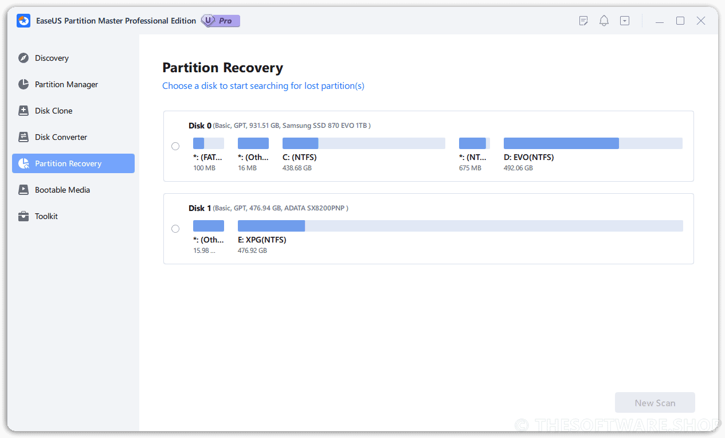The image size is (725, 438).
Task: Click the Disk Converter icon
Action: (23, 137)
